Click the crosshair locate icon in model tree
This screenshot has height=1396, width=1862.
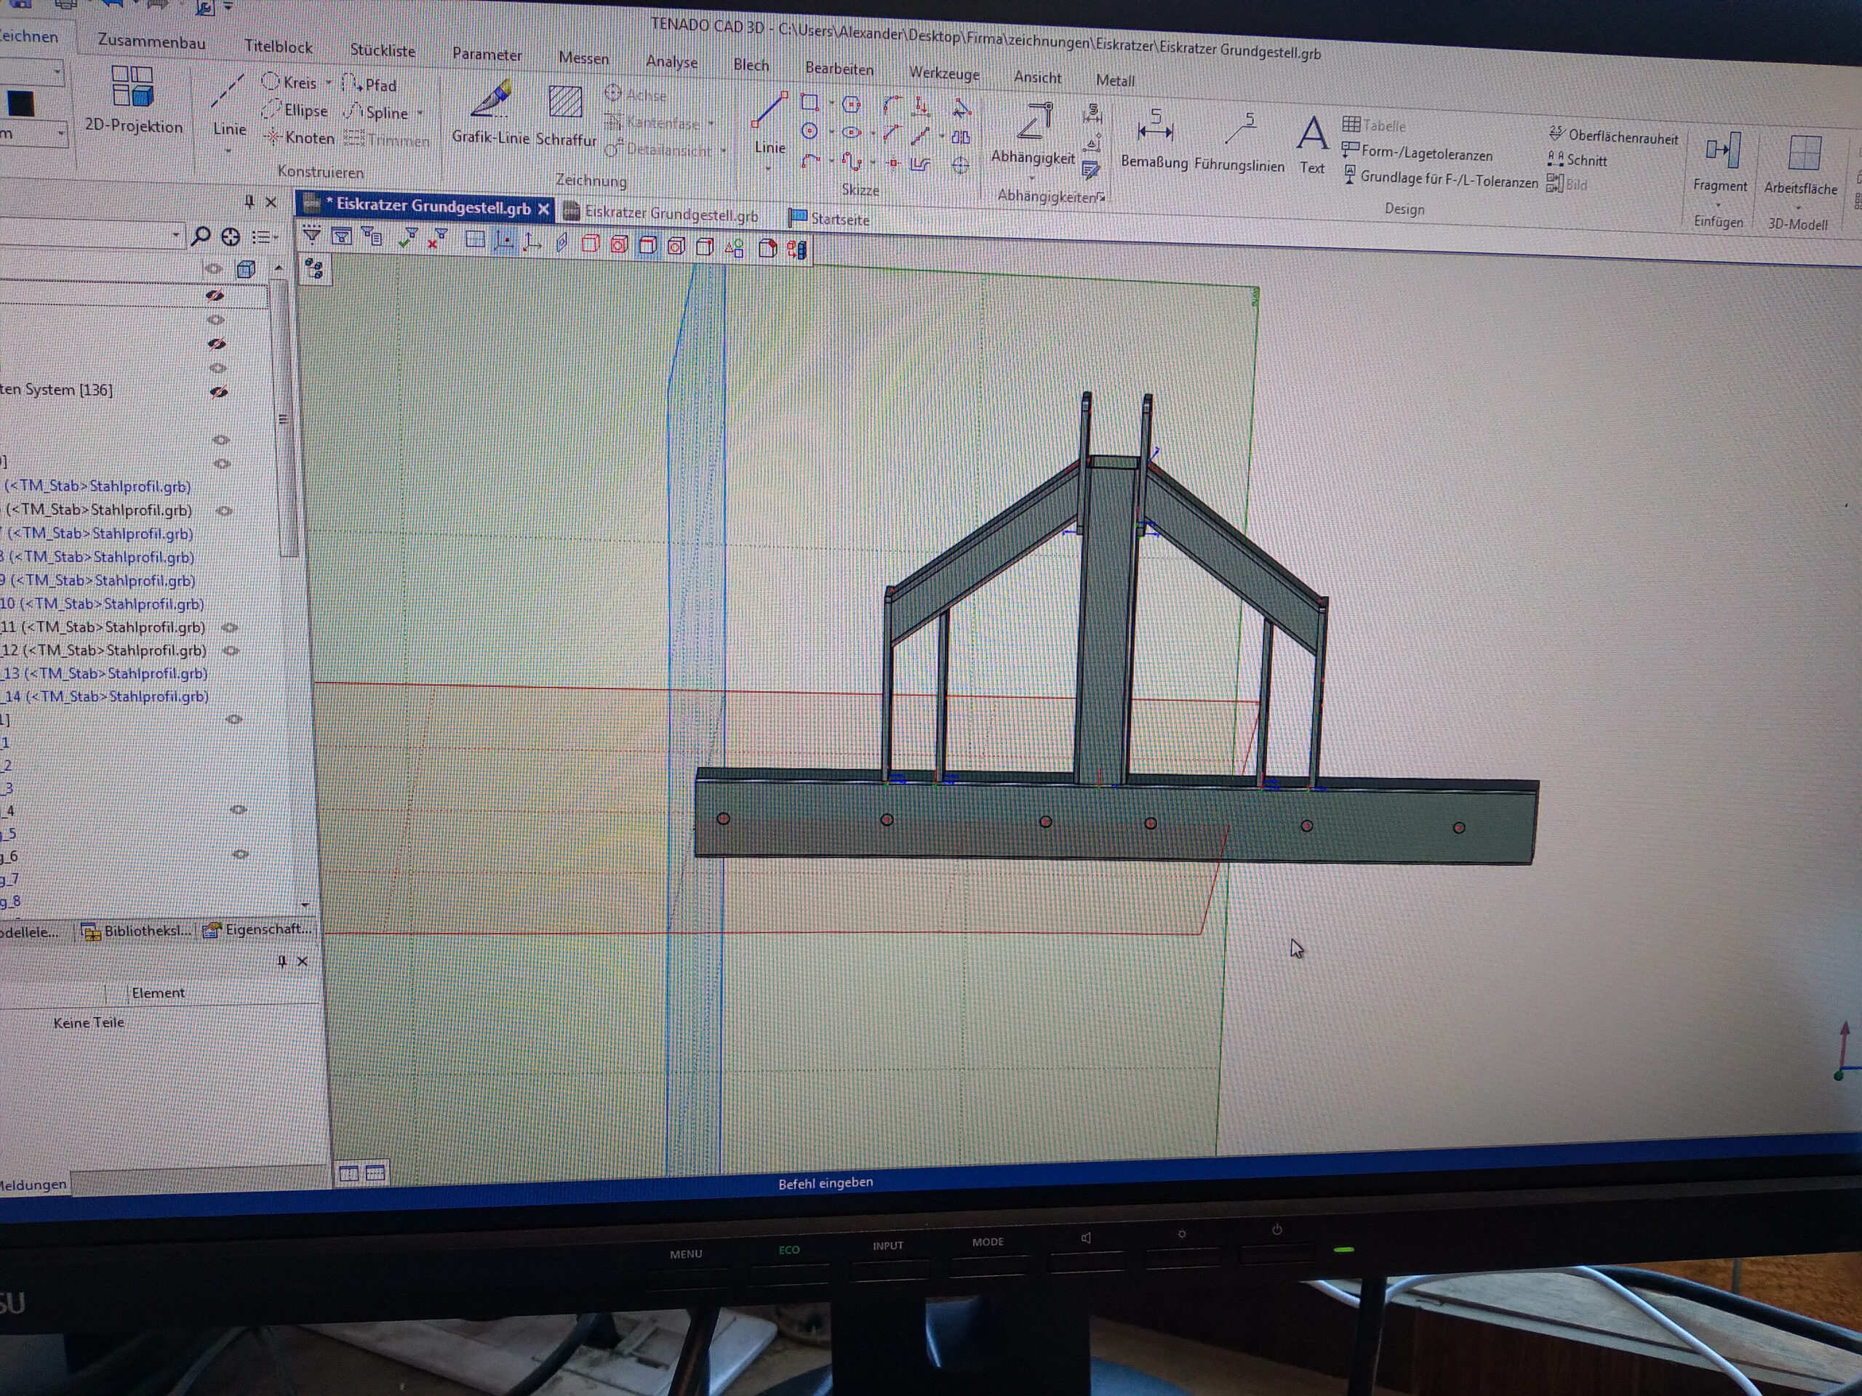pyautogui.click(x=230, y=236)
